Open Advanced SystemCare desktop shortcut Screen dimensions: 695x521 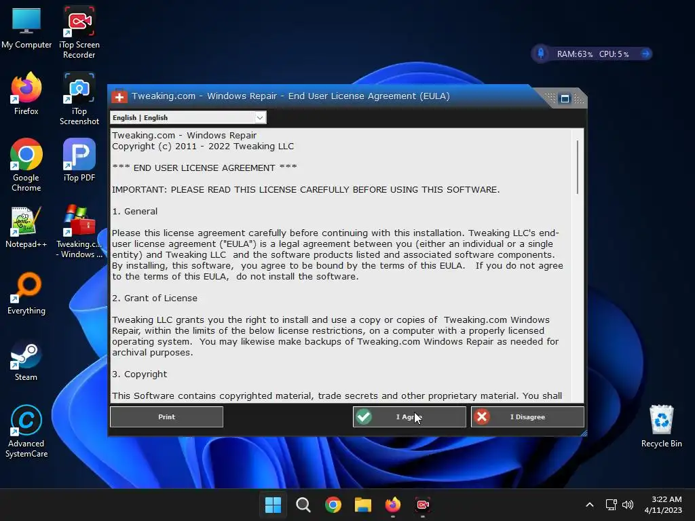tap(26, 431)
